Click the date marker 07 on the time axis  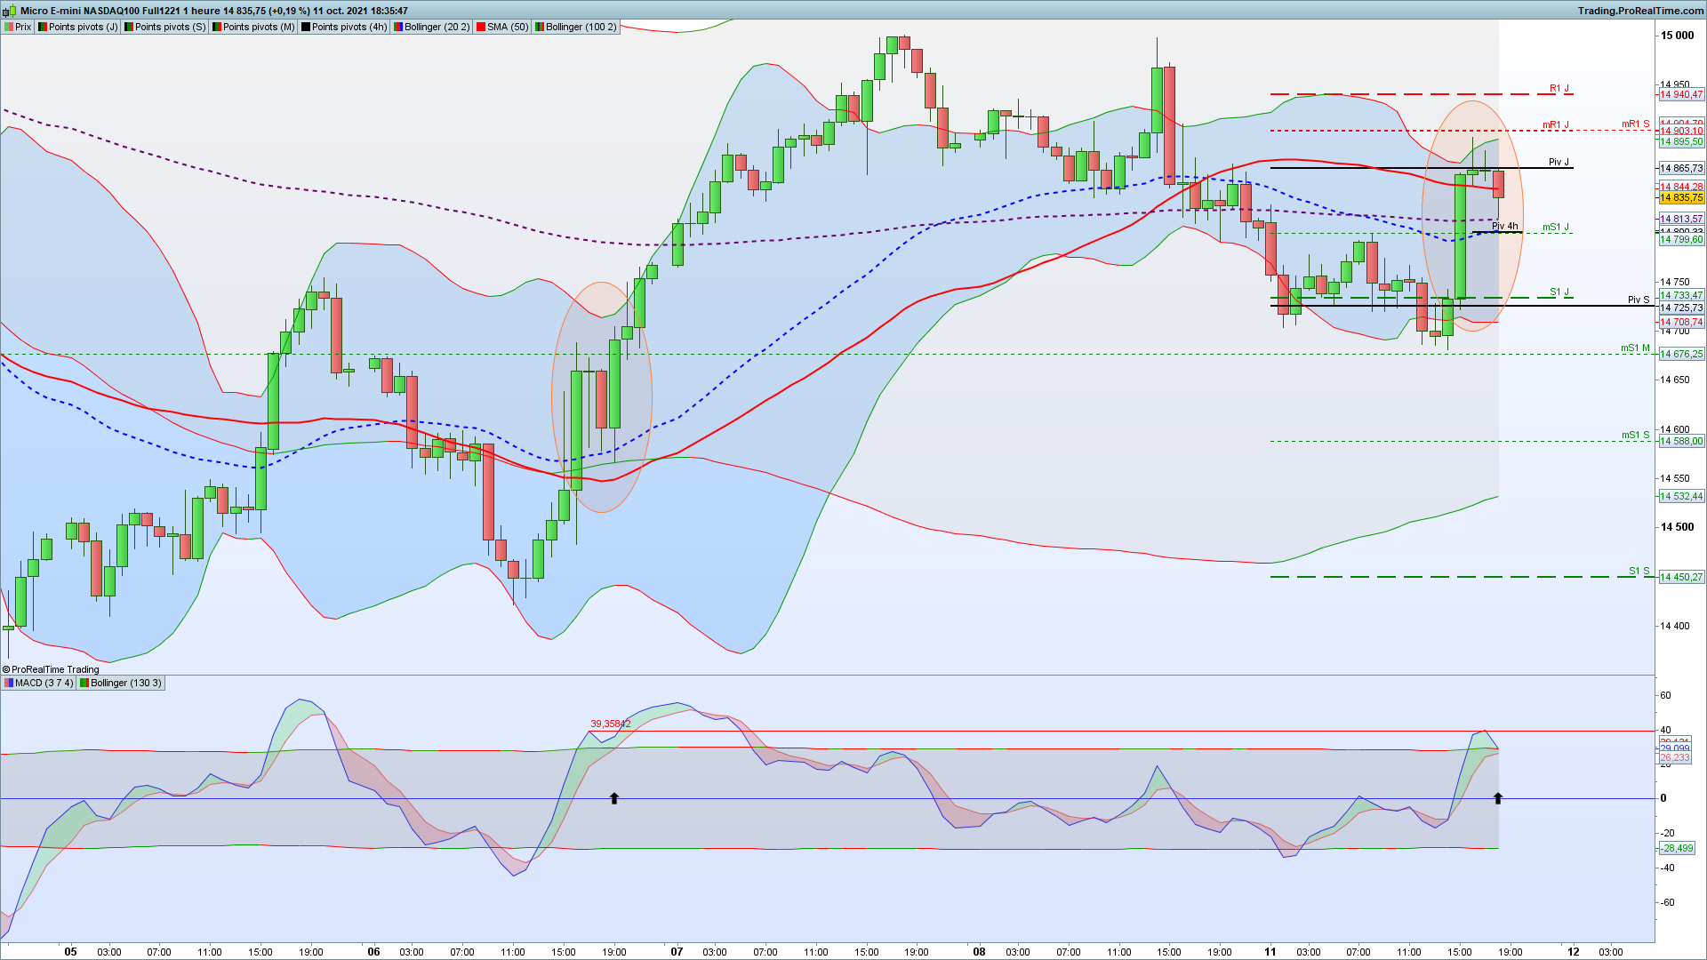click(x=677, y=951)
